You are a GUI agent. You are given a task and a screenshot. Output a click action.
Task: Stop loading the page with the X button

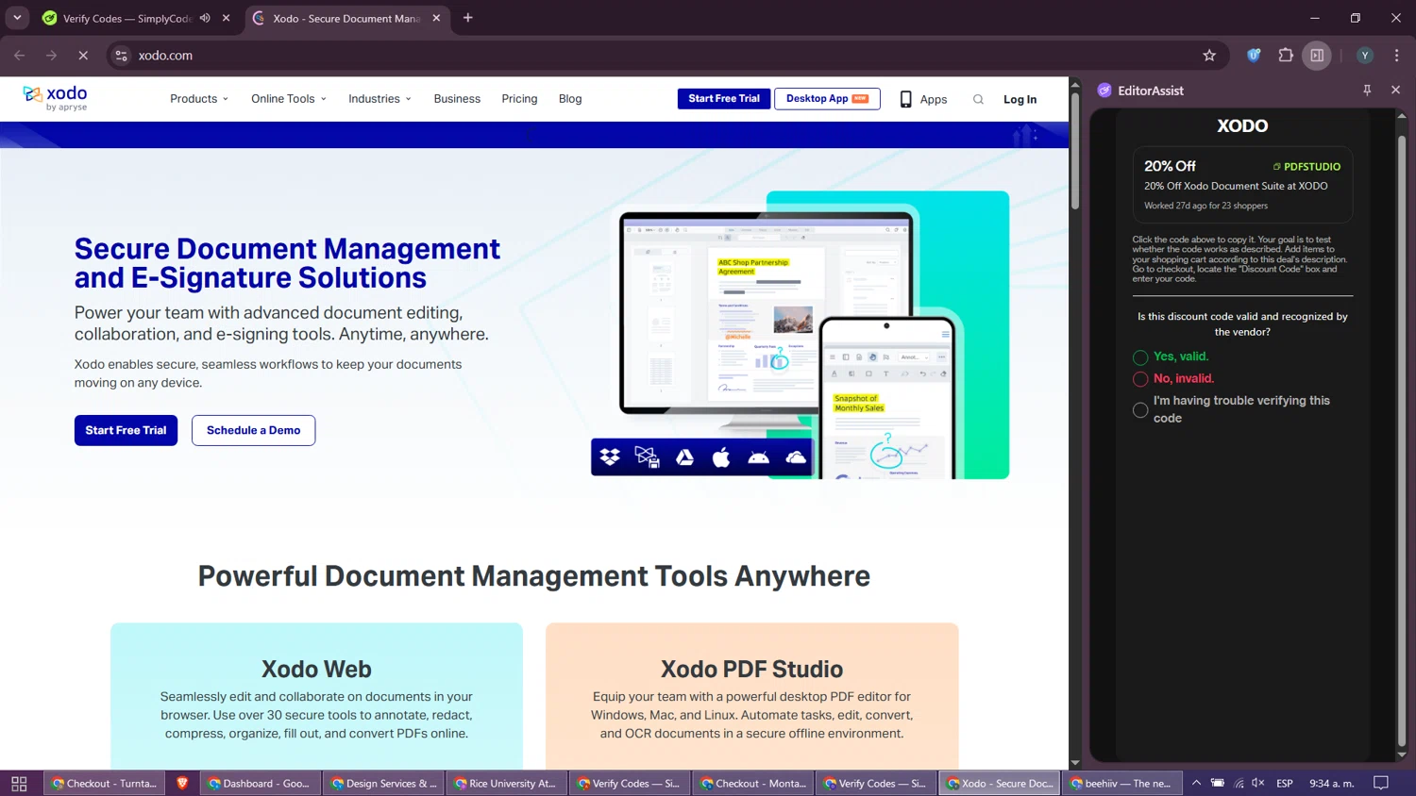tap(83, 56)
